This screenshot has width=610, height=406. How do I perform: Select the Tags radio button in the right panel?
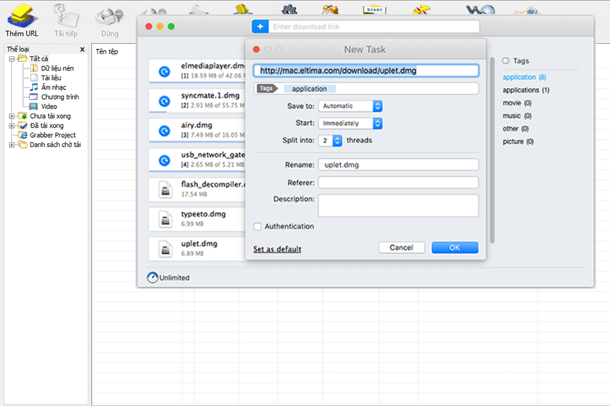click(506, 60)
